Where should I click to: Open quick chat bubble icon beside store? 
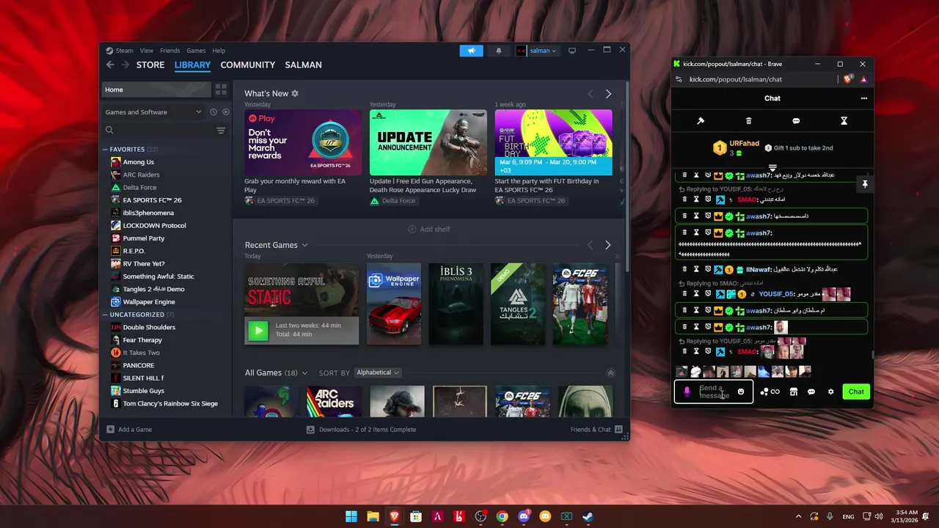pyautogui.click(x=811, y=392)
